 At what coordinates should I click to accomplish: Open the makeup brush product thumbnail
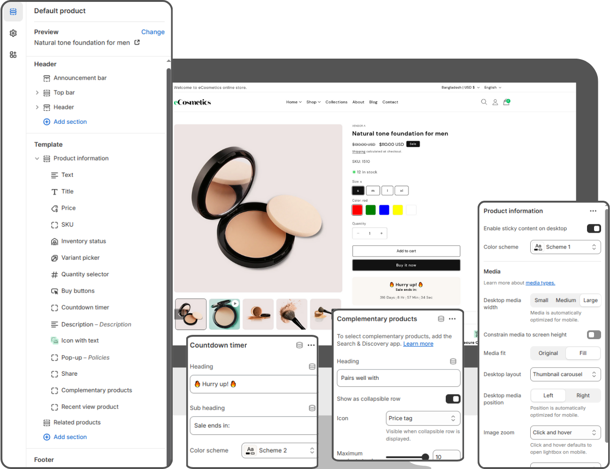click(292, 314)
